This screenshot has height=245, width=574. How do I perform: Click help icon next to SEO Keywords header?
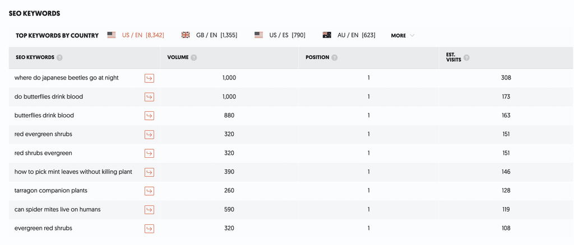pos(59,58)
